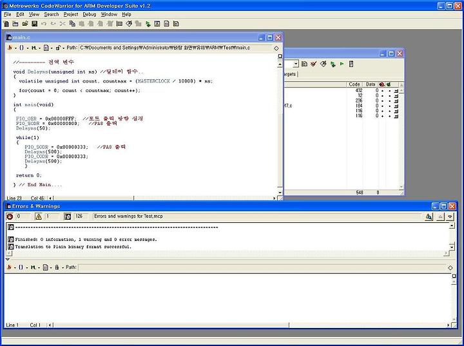The width and height of the screenshot is (464, 346).
Task: Open the Edit menu
Action: (20, 14)
